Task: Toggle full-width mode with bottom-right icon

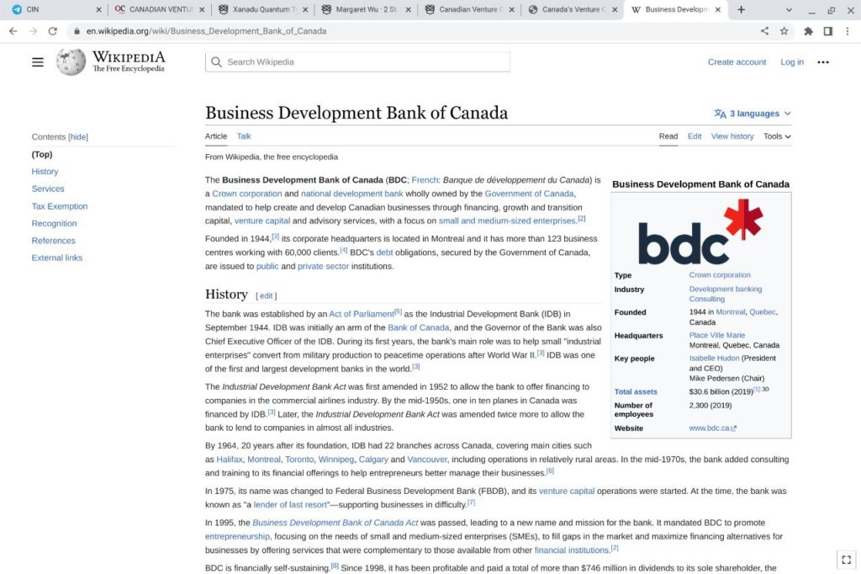Action: point(846,560)
